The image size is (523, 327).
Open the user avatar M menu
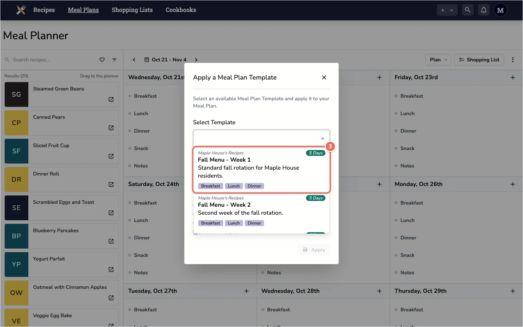500,10
